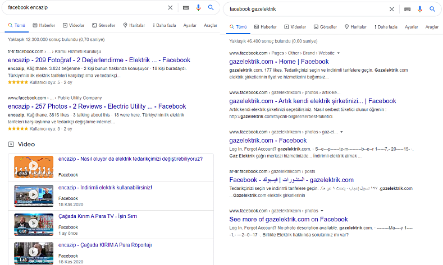443x265 pixels.
Task: Open video link 'İndirimli elektrik kullanabilirsiniz!'
Action: point(105,188)
